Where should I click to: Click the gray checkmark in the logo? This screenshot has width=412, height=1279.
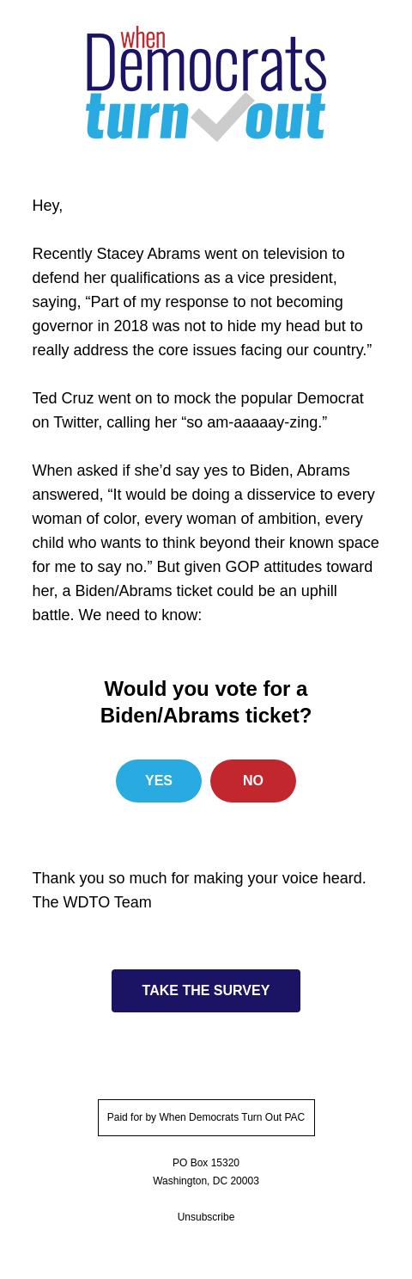pos(221,116)
